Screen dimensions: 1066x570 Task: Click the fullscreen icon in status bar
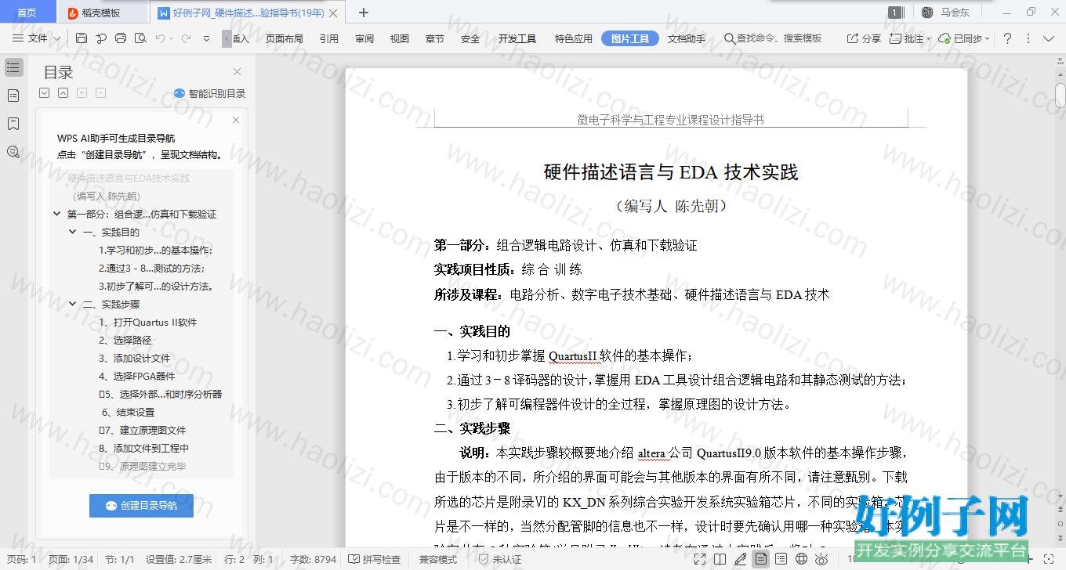tap(699, 559)
